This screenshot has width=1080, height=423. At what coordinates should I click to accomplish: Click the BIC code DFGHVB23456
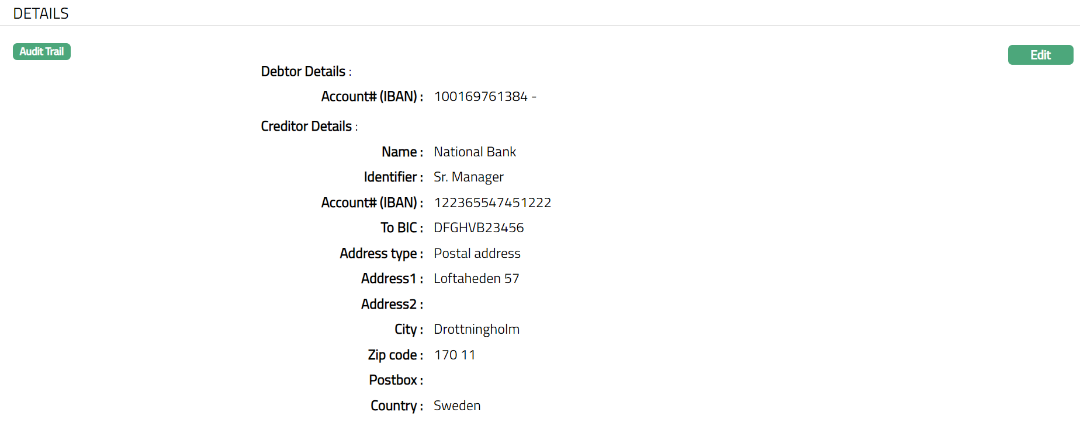point(478,228)
